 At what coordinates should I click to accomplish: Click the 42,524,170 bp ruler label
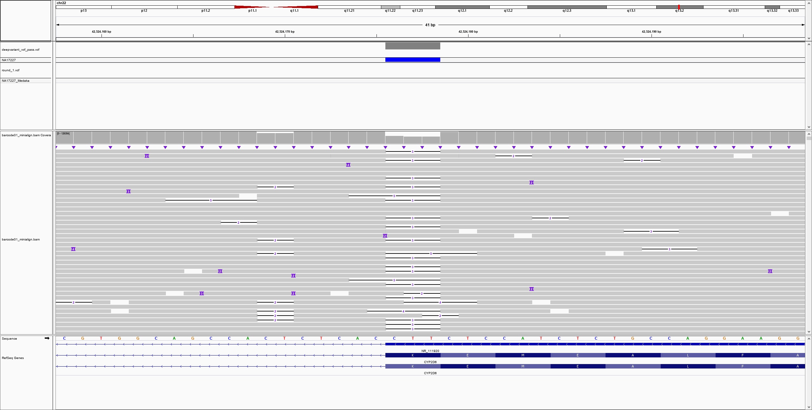pyautogui.click(x=285, y=31)
